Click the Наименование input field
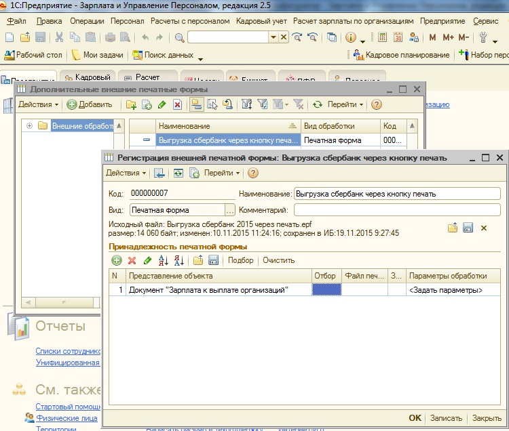Image resolution: width=509 pixels, height=431 pixels. coord(397,194)
